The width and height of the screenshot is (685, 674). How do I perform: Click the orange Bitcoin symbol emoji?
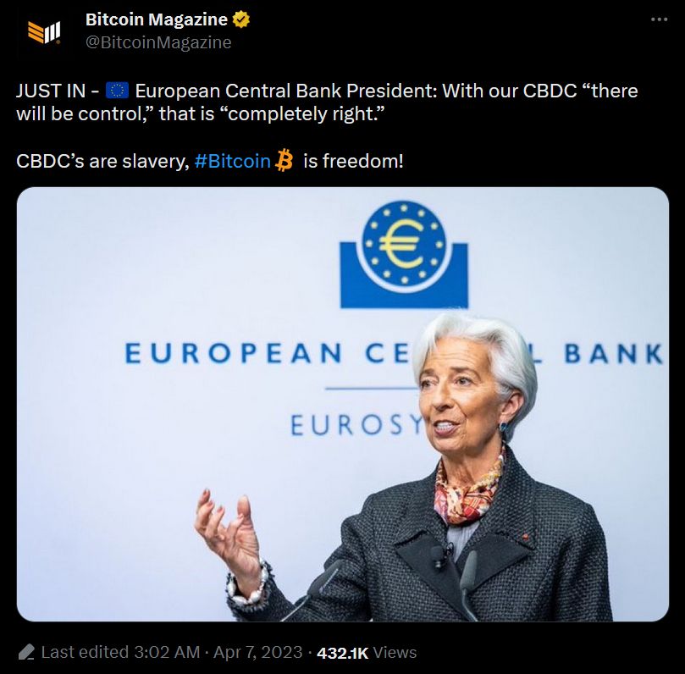(284, 160)
